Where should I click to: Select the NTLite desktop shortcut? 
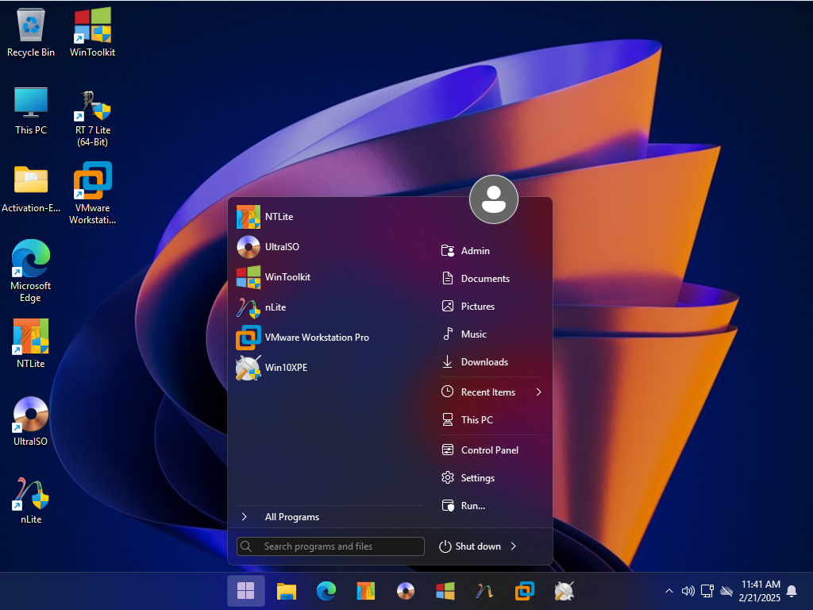(31, 343)
